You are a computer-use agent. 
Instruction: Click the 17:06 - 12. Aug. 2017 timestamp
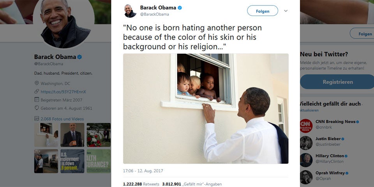pyautogui.click(x=143, y=171)
